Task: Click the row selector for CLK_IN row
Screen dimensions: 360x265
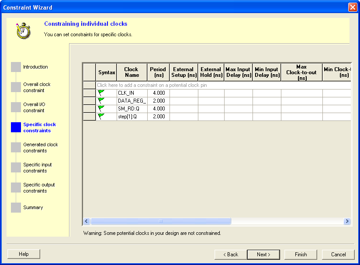Action: point(89,93)
